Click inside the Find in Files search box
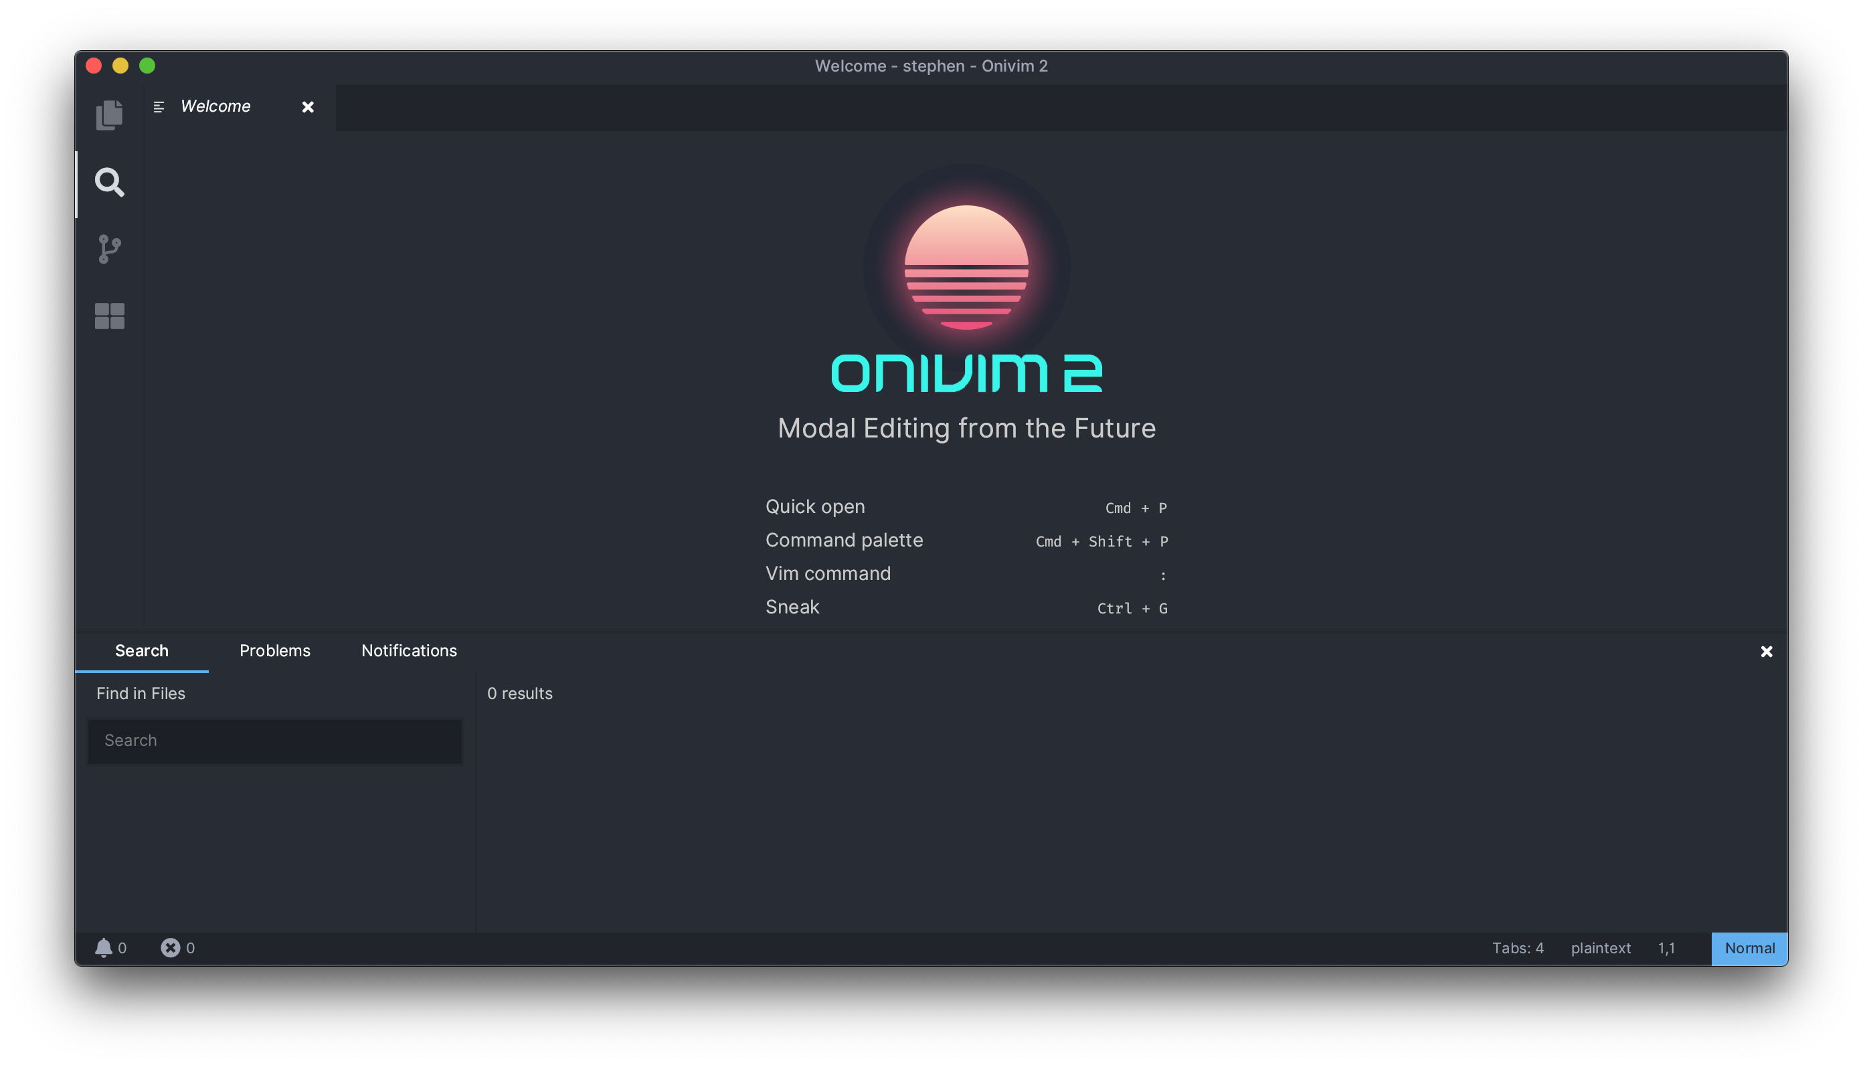The image size is (1863, 1065). [x=274, y=741]
